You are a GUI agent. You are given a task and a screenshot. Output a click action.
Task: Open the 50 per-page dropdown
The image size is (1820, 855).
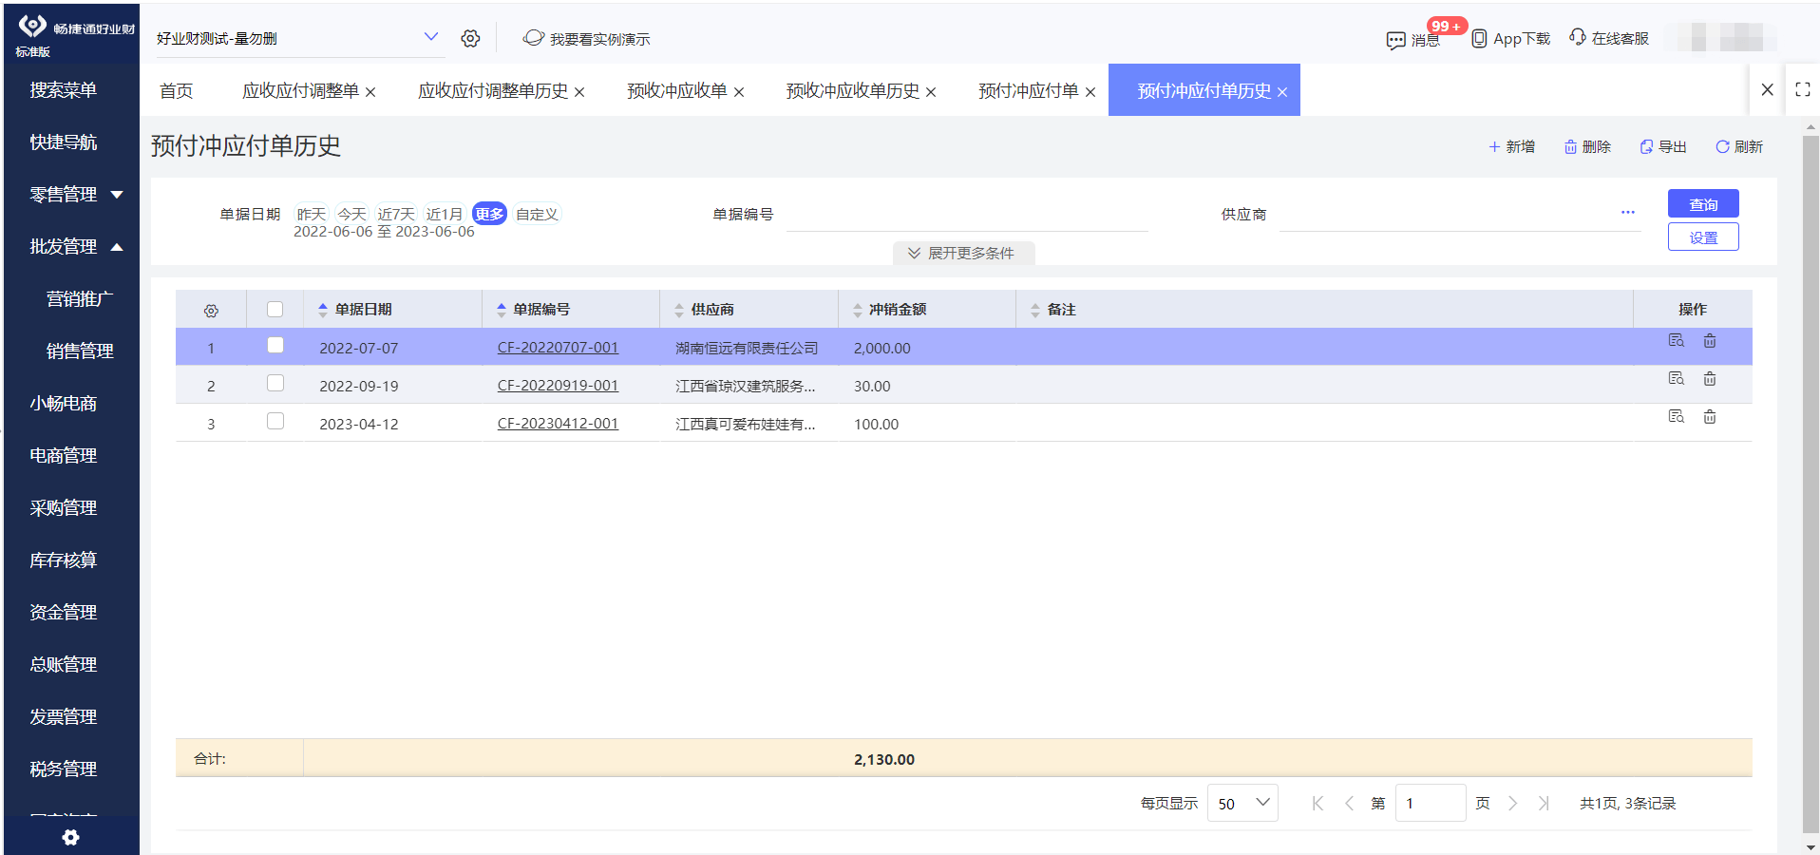click(1242, 803)
